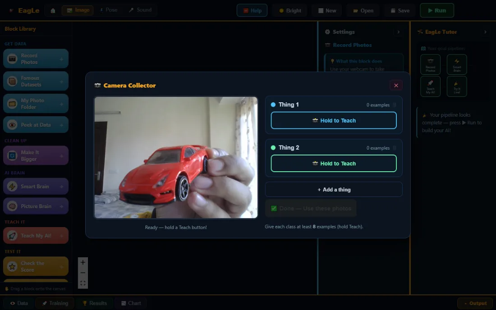Image resolution: width=496 pixels, height=310 pixels.
Task: Open the Data tab at bottom
Action: [x=19, y=303]
